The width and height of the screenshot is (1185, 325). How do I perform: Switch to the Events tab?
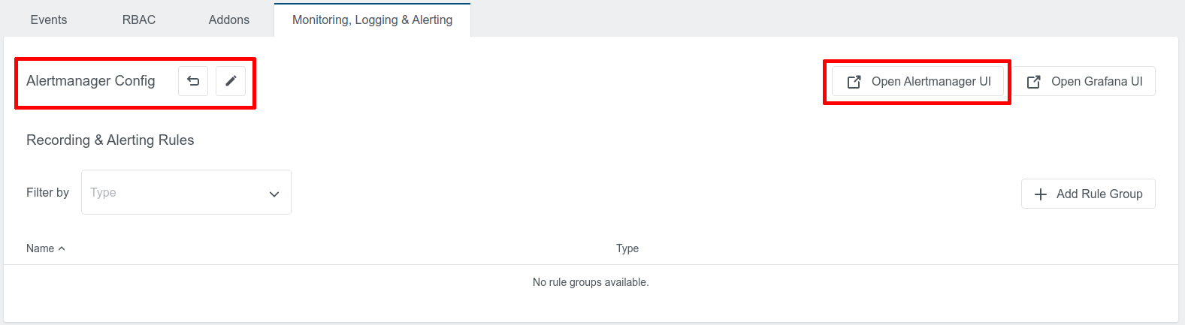pyautogui.click(x=49, y=20)
